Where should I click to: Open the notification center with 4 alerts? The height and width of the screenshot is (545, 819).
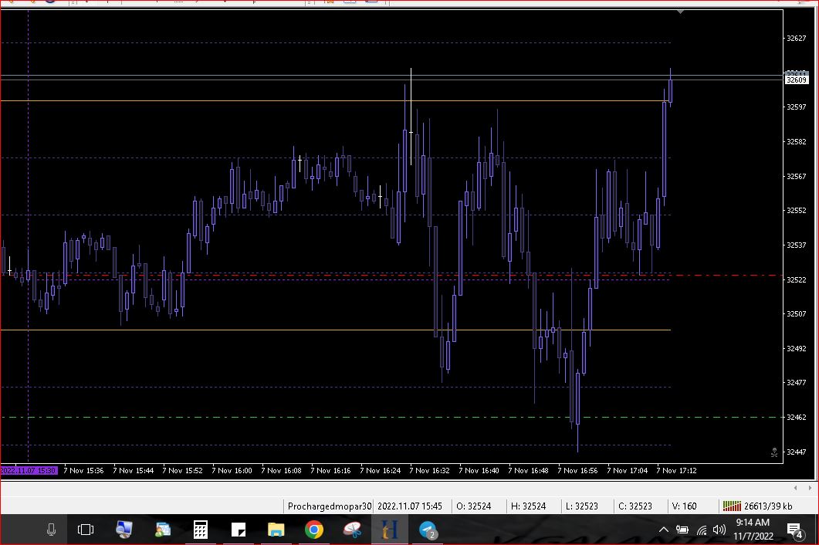coord(794,530)
